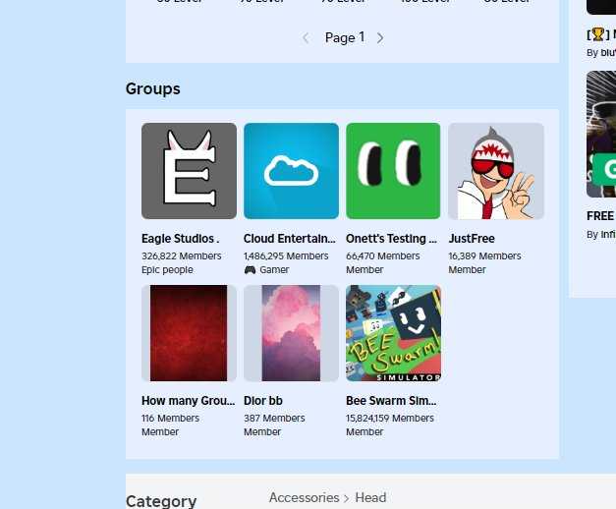Open Onett's Testing group green thumbnail

[393, 171]
